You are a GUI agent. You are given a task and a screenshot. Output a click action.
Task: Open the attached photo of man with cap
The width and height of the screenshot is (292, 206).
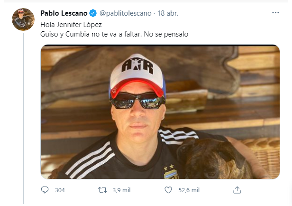pos(160,112)
